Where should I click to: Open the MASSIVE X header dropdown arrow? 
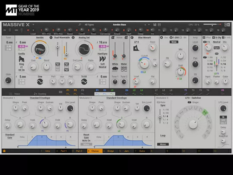[x=33, y=24]
